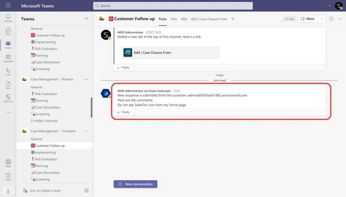This screenshot has width=346, height=197.
Task: Open more options for Case Management - Template
Action: (x=86, y=131)
